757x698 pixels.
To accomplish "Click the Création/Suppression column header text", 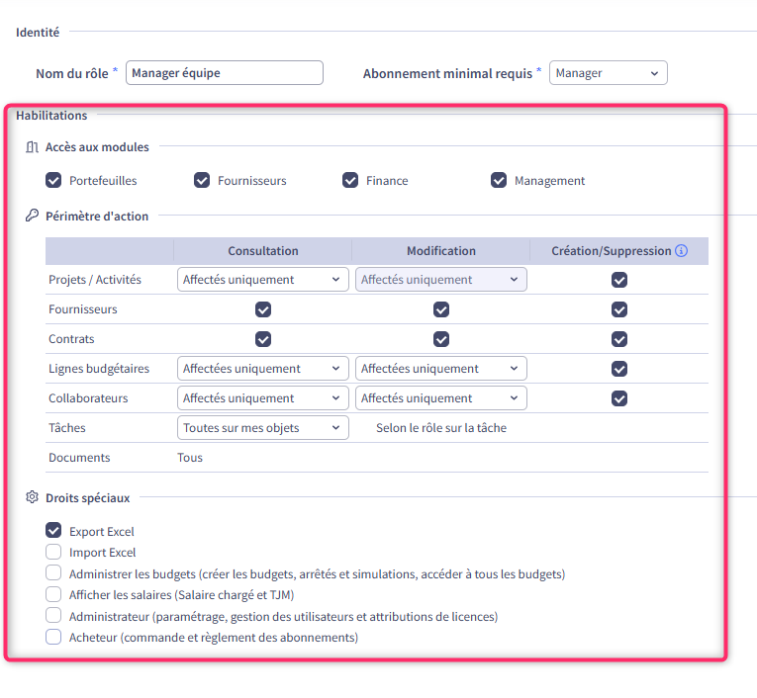I will pos(612,251).
